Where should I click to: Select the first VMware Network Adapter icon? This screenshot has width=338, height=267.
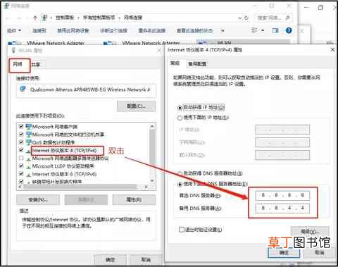tap(15, 43)
